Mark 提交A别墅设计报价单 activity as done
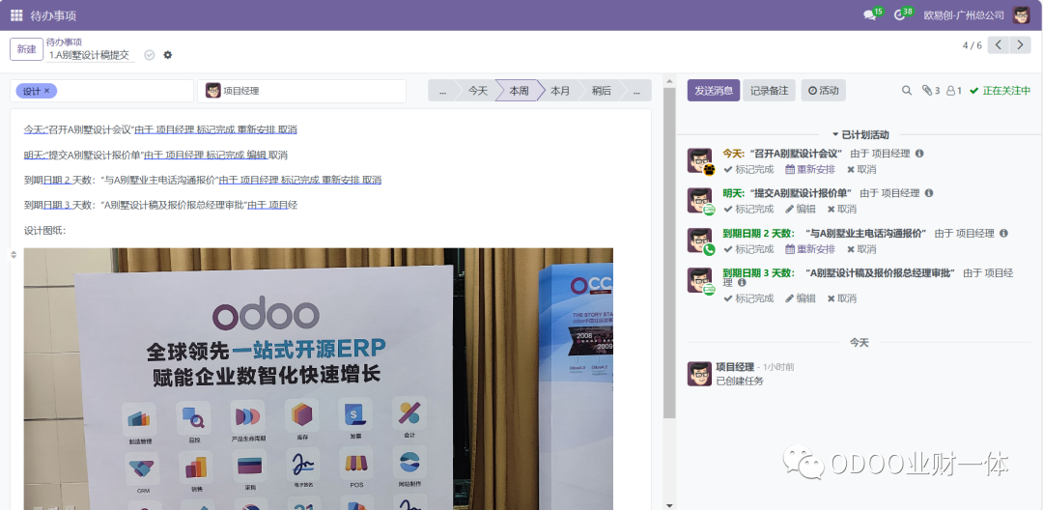 click(x=748, y=210)
